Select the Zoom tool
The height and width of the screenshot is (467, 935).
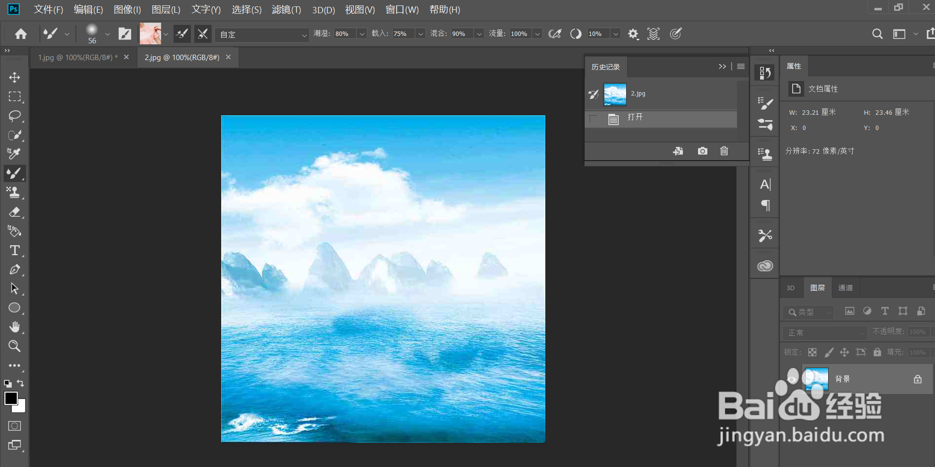(14, 346)
